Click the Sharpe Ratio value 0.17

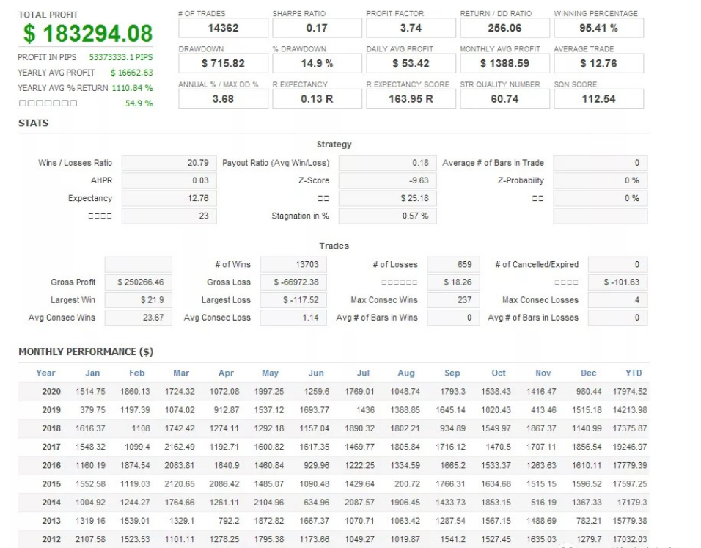pyautogui.click(x=317, y=28)
